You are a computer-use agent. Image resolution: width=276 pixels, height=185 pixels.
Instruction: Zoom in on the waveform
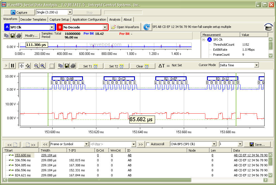click(42, 66)
